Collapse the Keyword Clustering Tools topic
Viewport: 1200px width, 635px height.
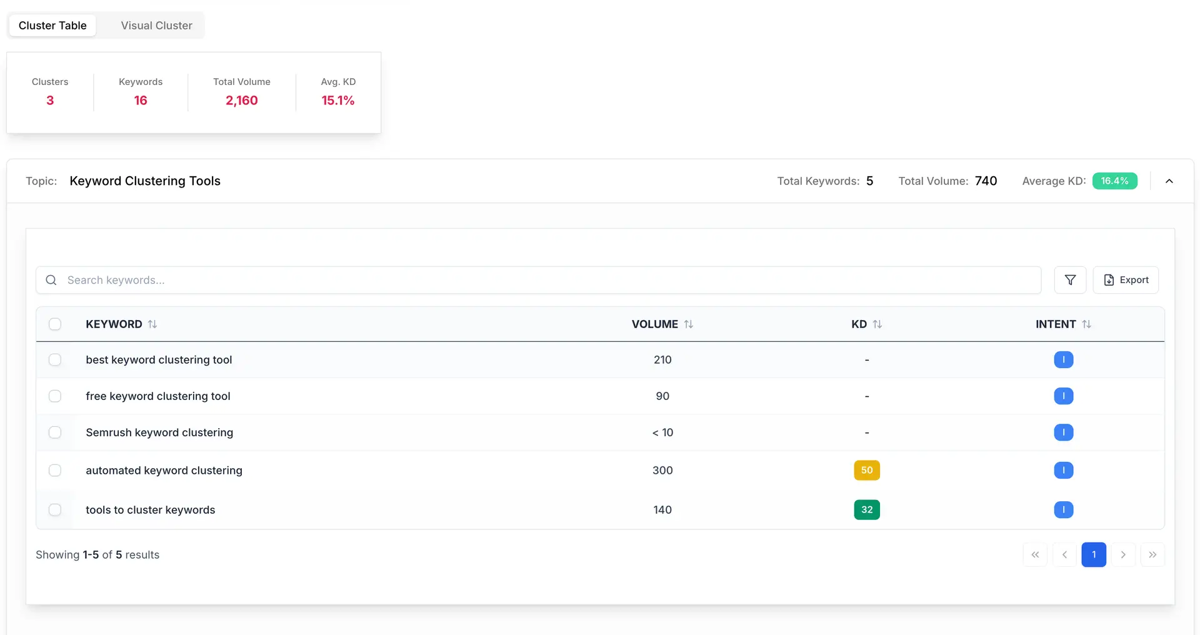click(x=1169, y=181)
